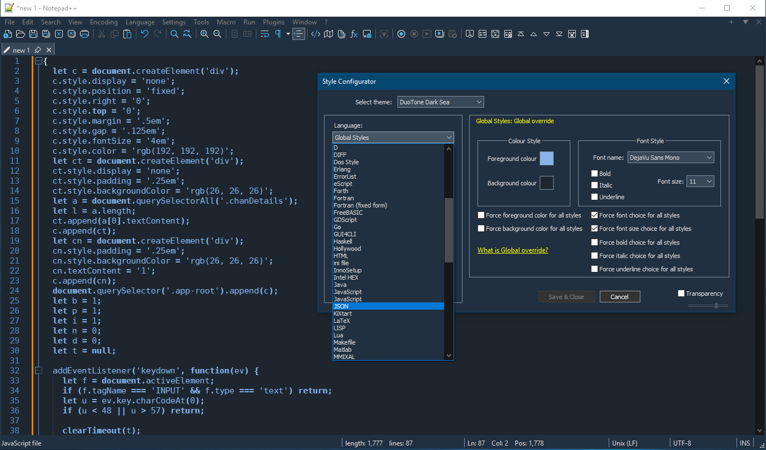Open the 'What is Global override?' link
This screenshot has width=766, height=450.
click(x=513, y=250)
